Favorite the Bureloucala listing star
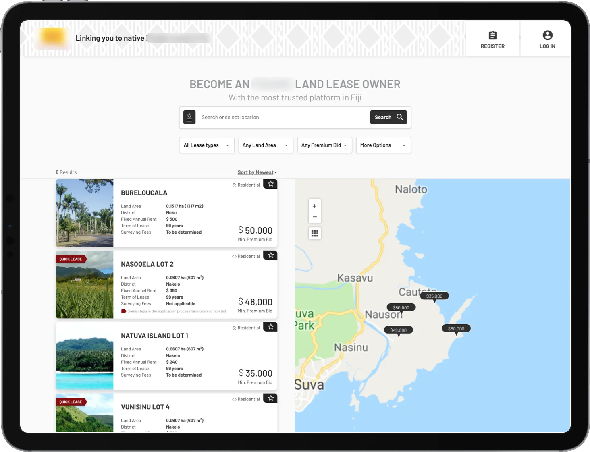Image resolution: width=590 pixels, height=452 pixels. pos(271,184)
